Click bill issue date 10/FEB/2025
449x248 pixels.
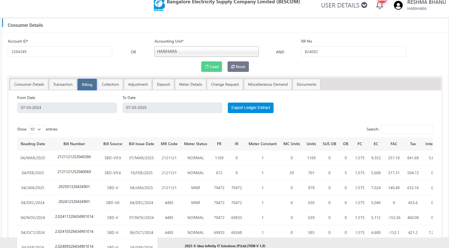coord(141,173)
